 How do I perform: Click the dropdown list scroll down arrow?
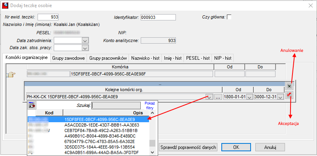[153, 152]
